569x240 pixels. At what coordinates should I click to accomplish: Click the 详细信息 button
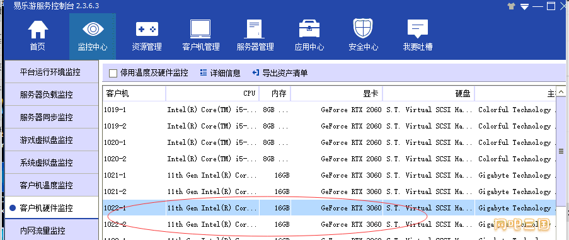[x=220, y=73]
